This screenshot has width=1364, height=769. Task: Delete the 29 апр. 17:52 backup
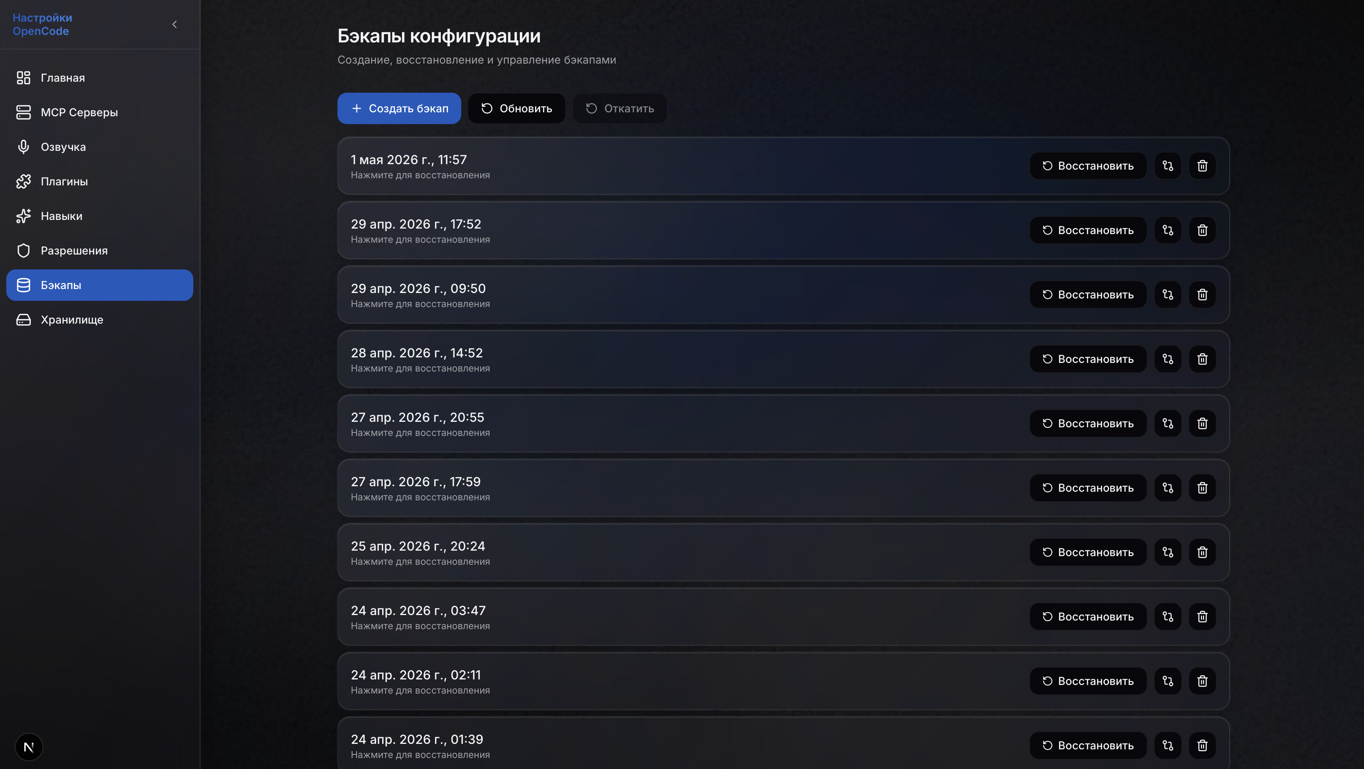coord(1203,230)
